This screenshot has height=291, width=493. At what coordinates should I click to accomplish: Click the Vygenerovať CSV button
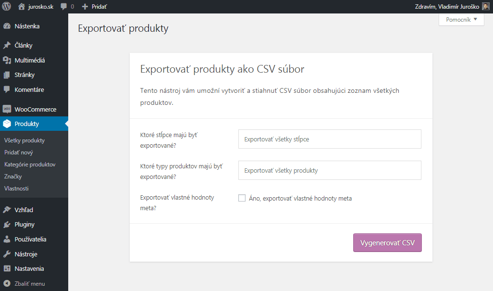387,243
